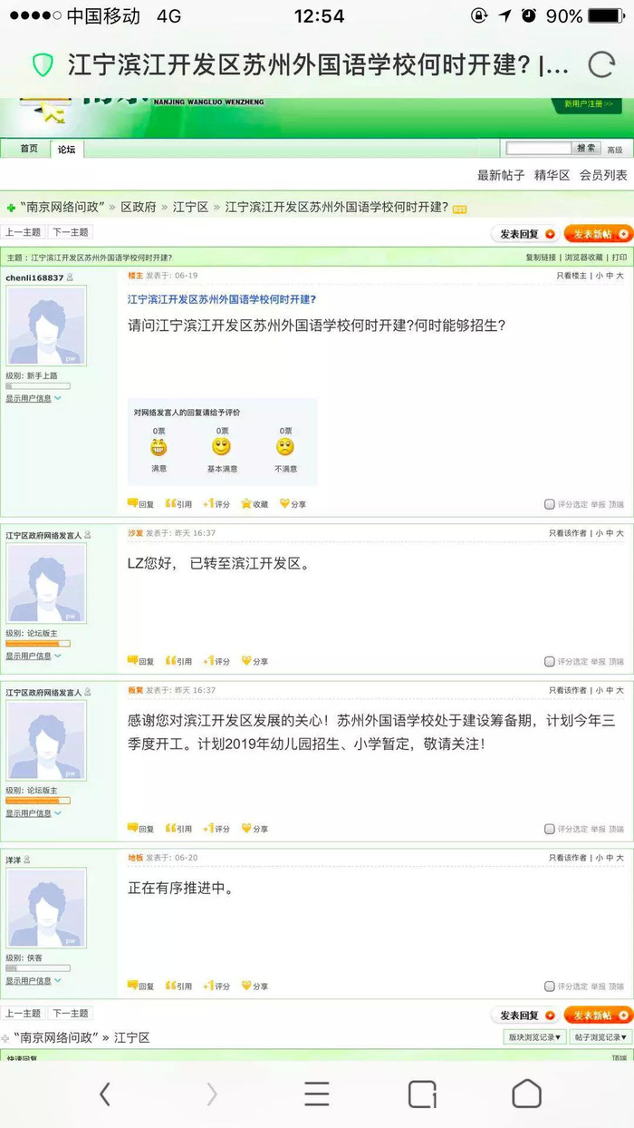
Task: Tick 评分选定 checkbox in 沙发 reply
Action: 550,662
